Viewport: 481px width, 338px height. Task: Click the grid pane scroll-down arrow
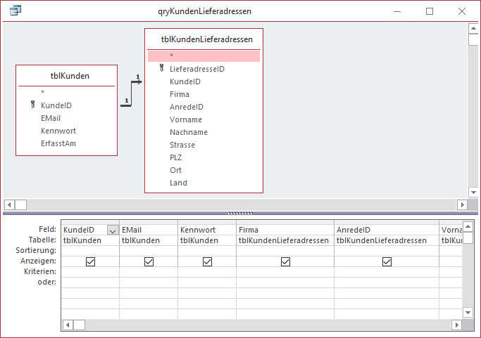[x=468, y=313]
